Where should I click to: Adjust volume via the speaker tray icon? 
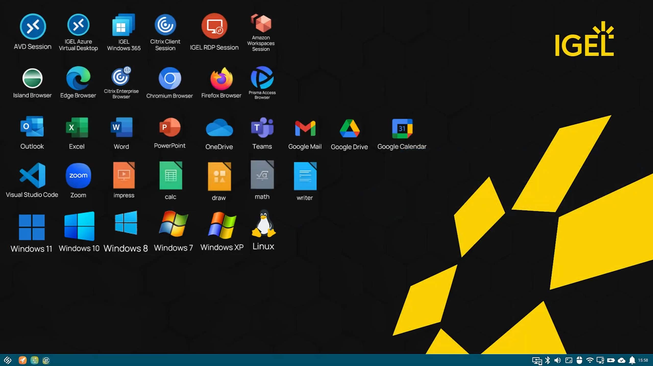(x=557, y=360)
